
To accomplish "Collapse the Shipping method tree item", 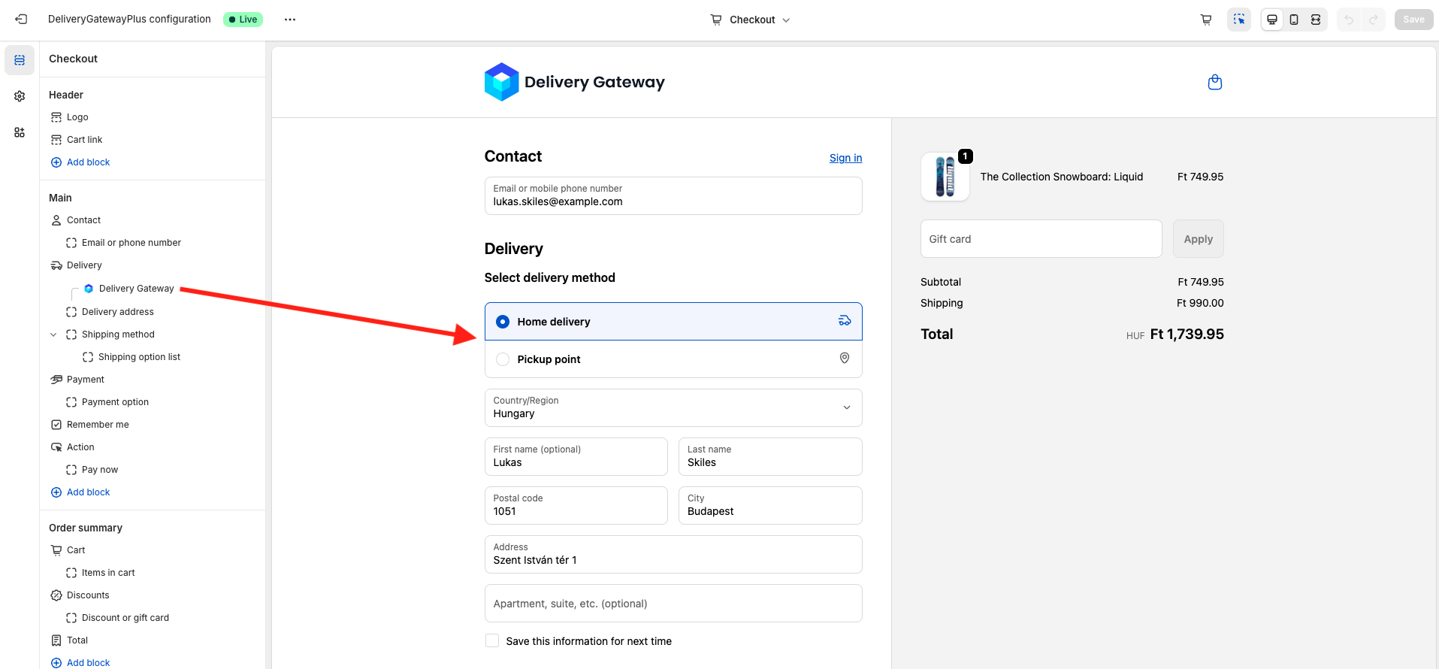I will pos(53,334).
